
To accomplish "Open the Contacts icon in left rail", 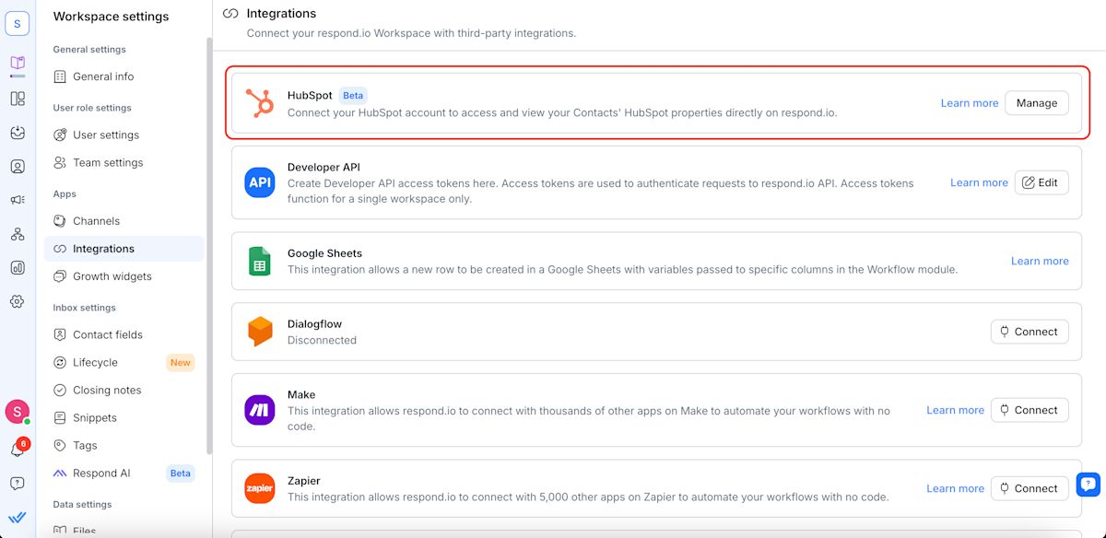I will [18, 167].
